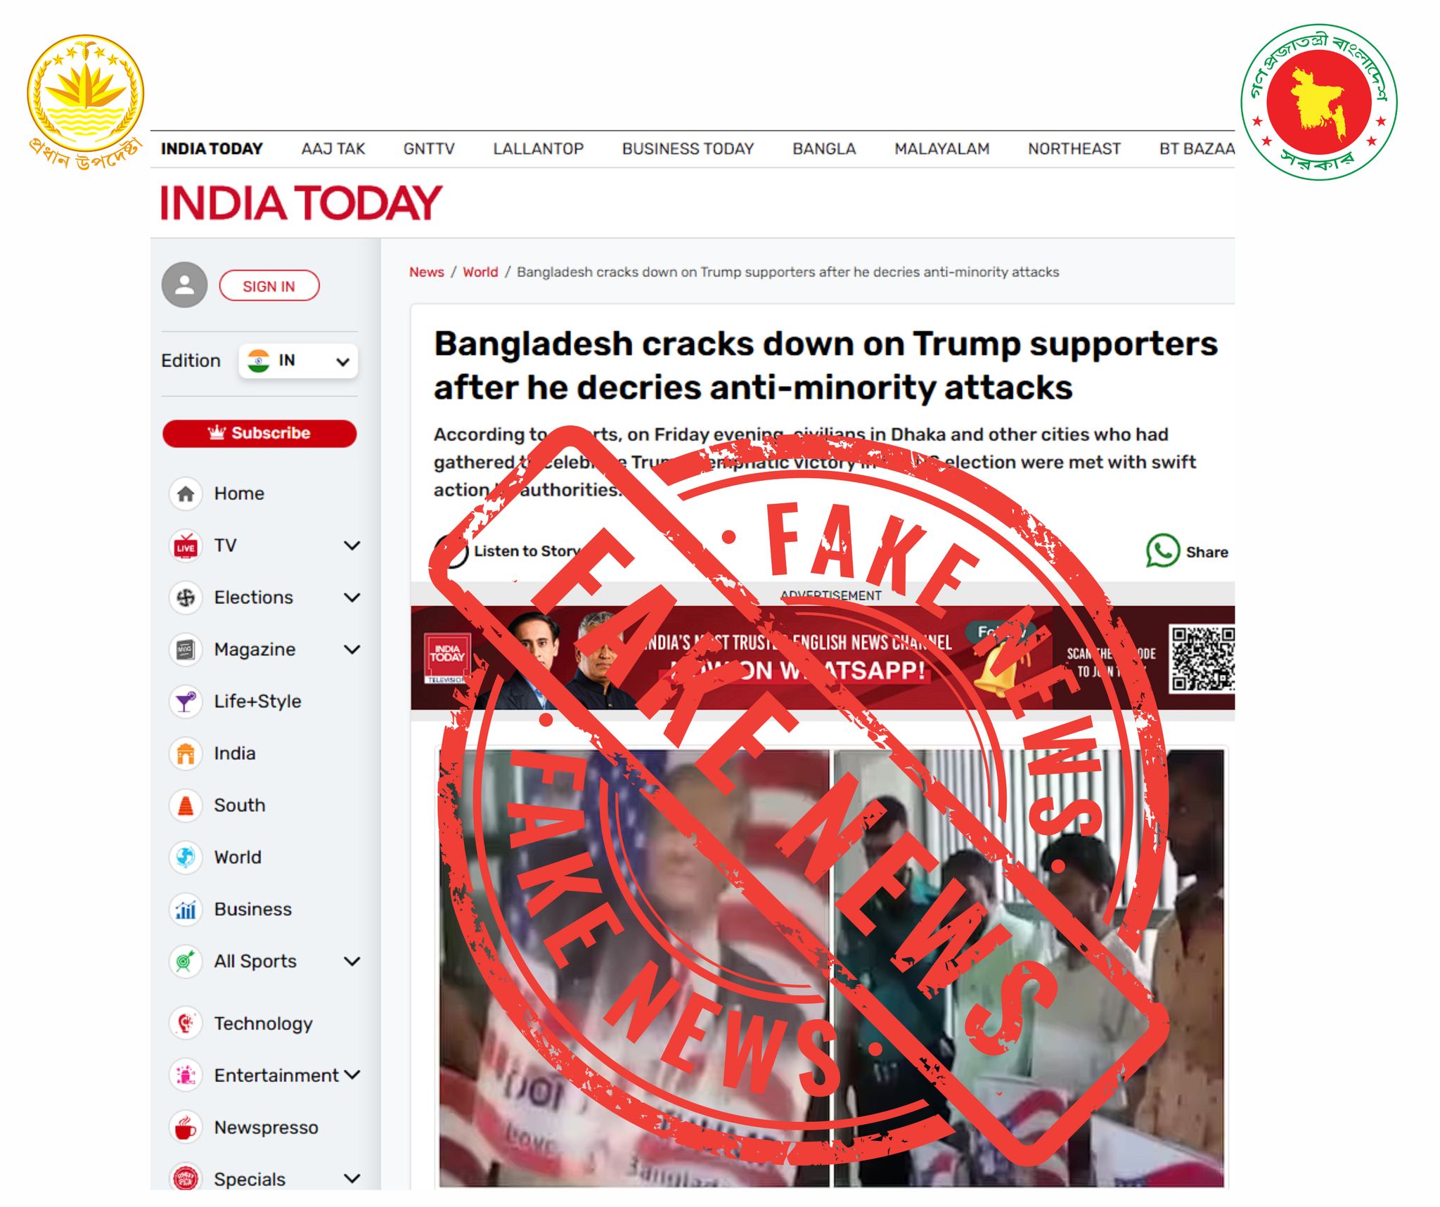Follow the World breadcrumb link
The height and width of the screenshot is (1207, 1440).
[480, 272]
